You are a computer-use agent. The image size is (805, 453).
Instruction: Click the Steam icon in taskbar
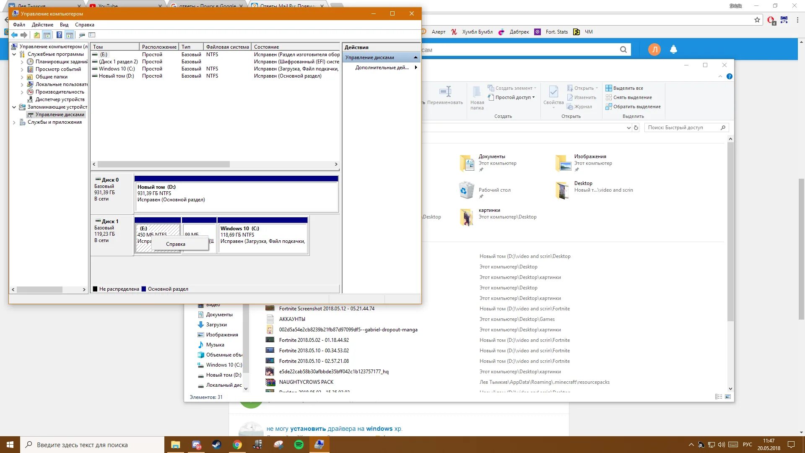point(217,445)
